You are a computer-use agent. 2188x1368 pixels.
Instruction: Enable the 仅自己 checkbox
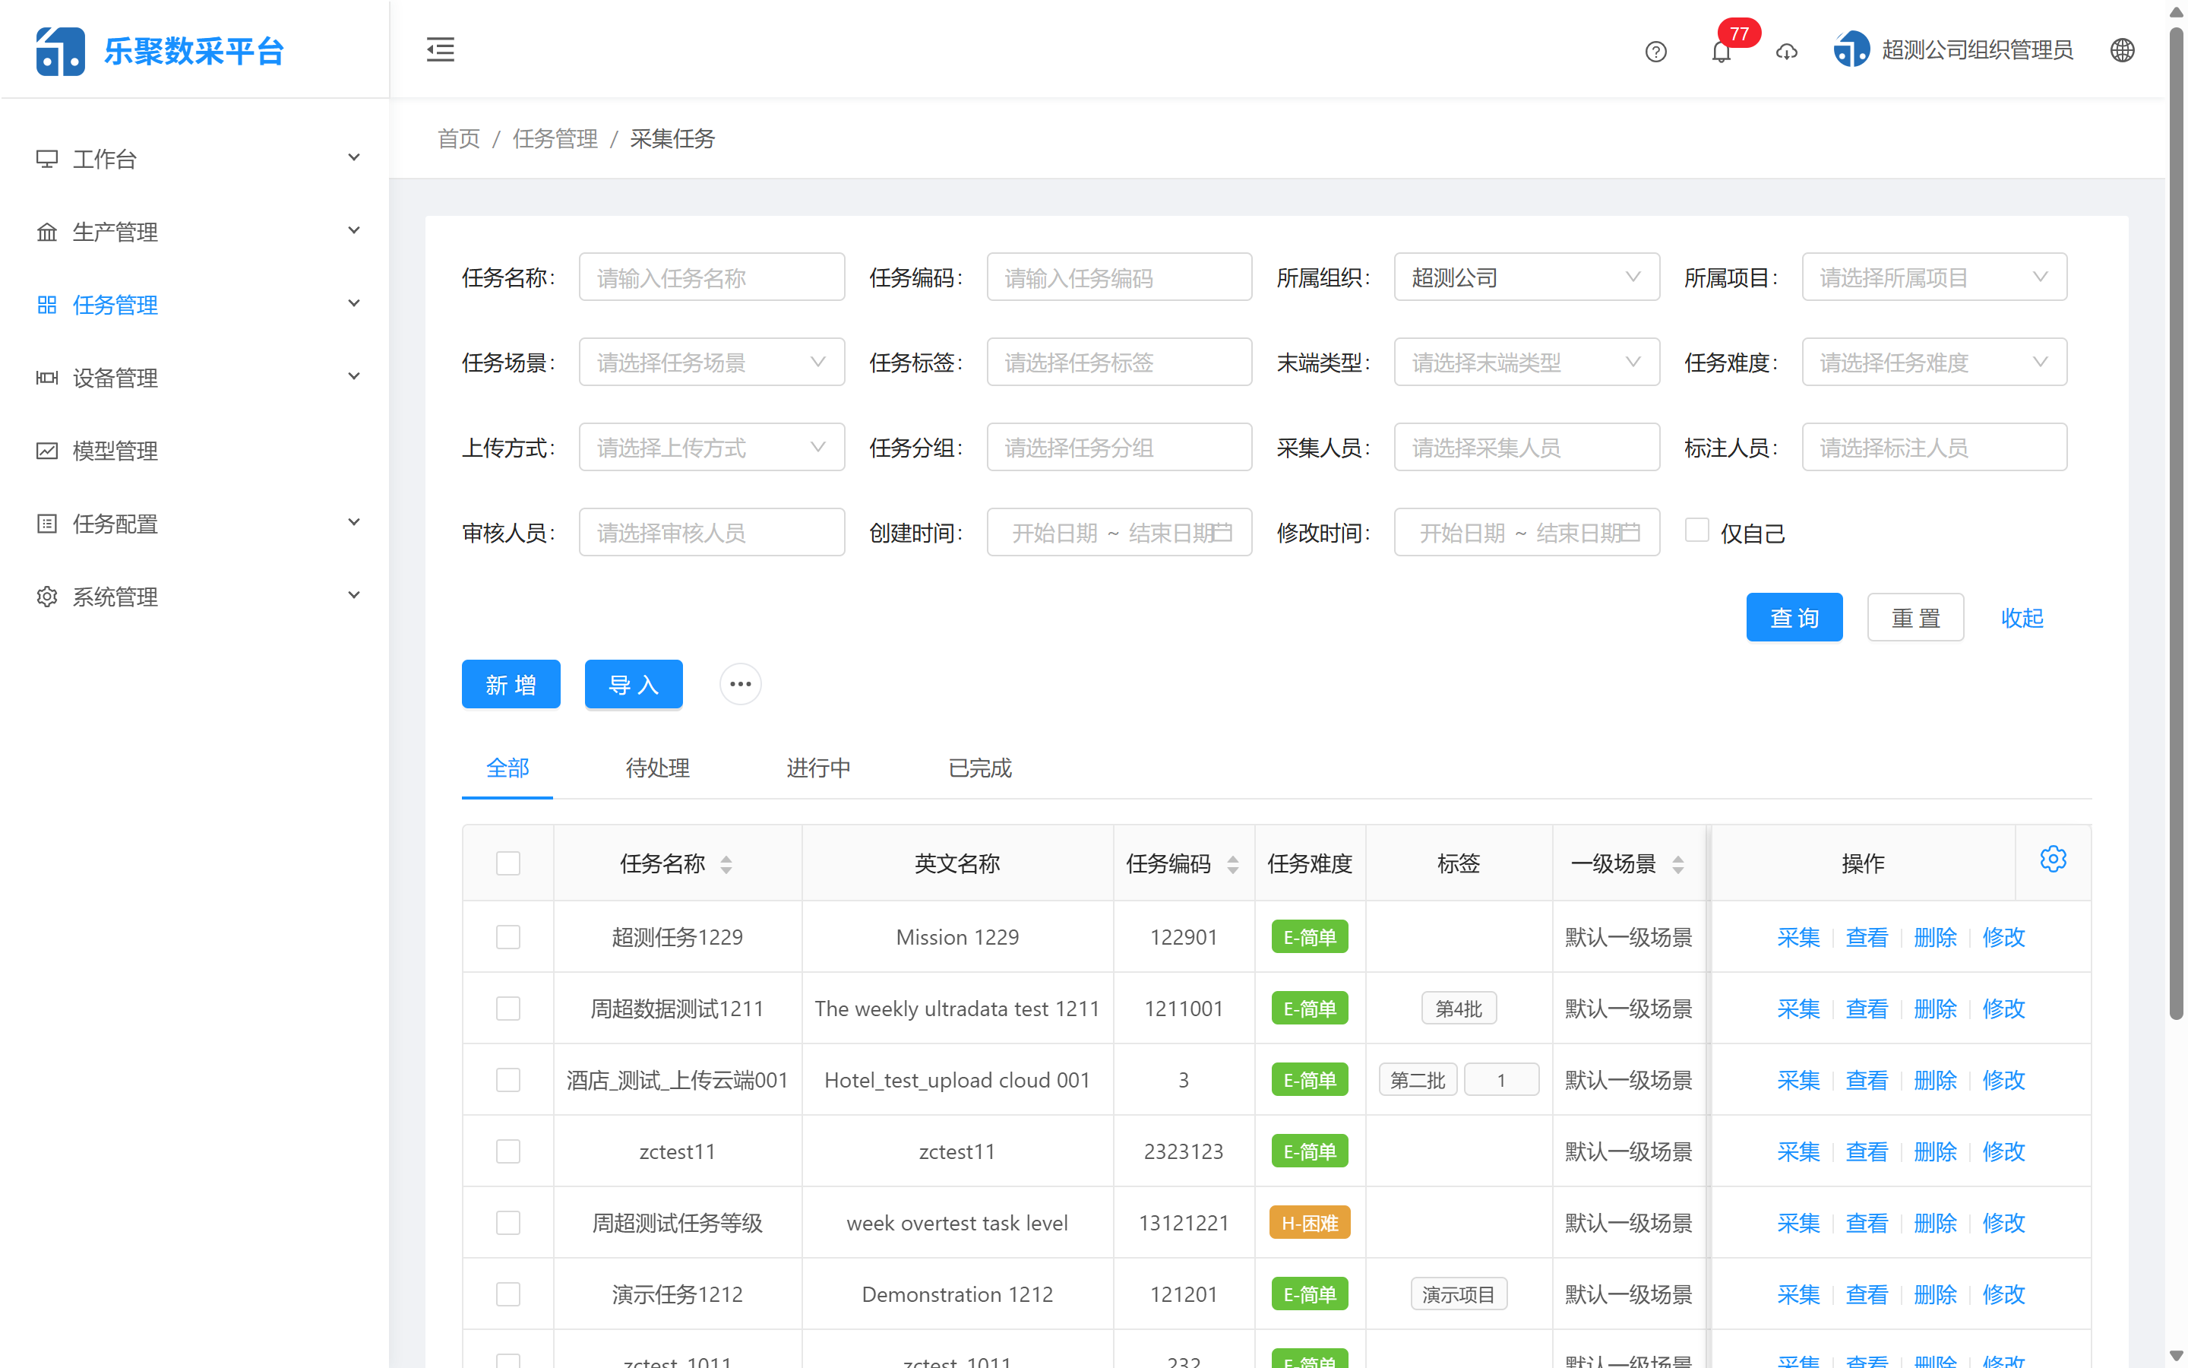click(x=1696, y=529)
